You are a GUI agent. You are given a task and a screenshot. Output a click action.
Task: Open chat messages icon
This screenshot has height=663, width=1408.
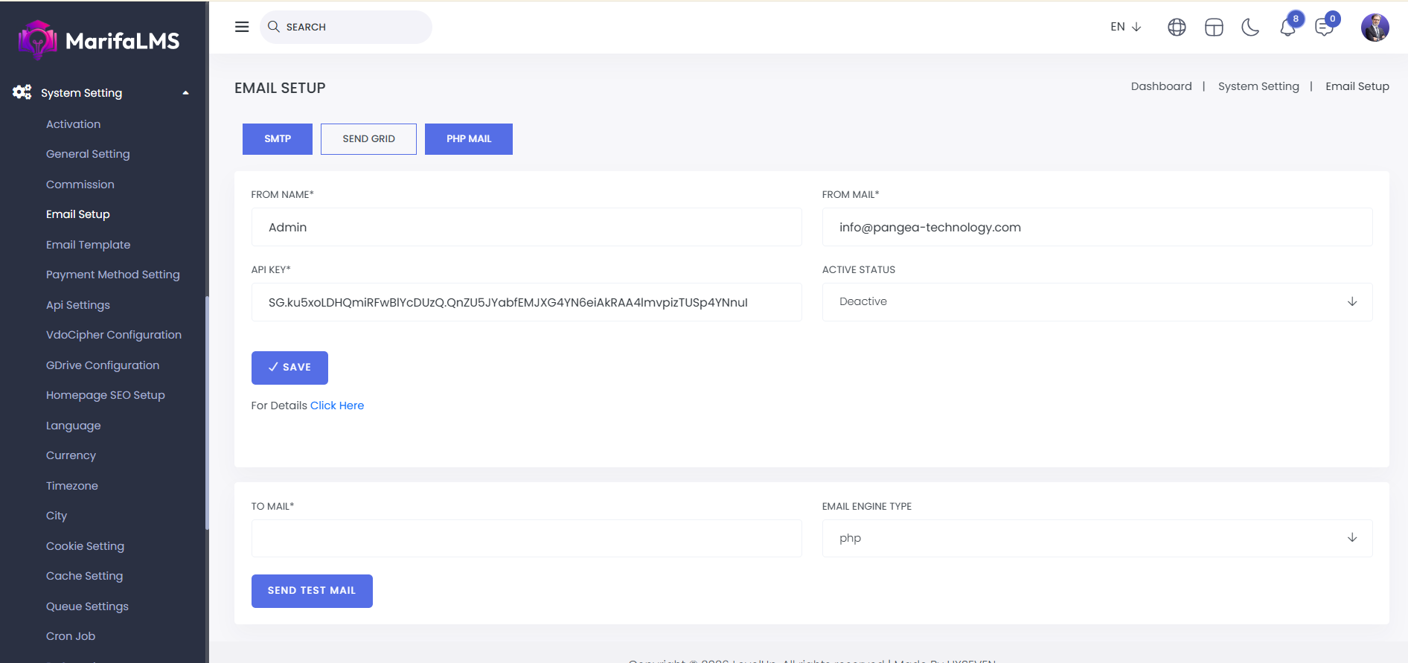coord(1324,28)
